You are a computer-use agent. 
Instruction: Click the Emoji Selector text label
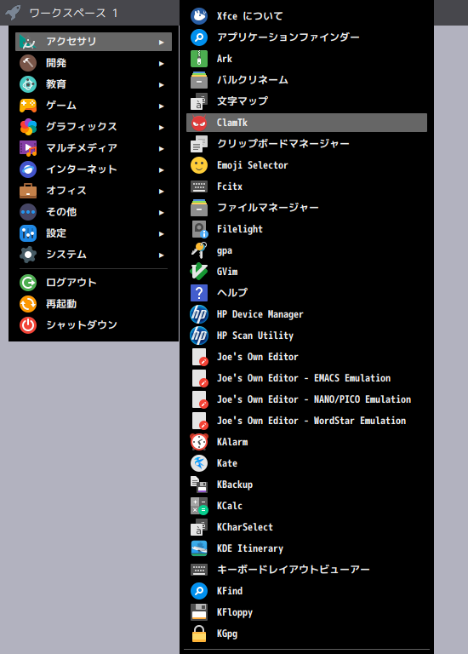tap(253, 165)
